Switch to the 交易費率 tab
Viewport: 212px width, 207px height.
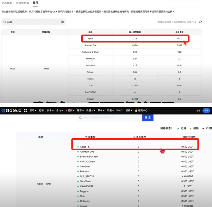coord(7,3)
